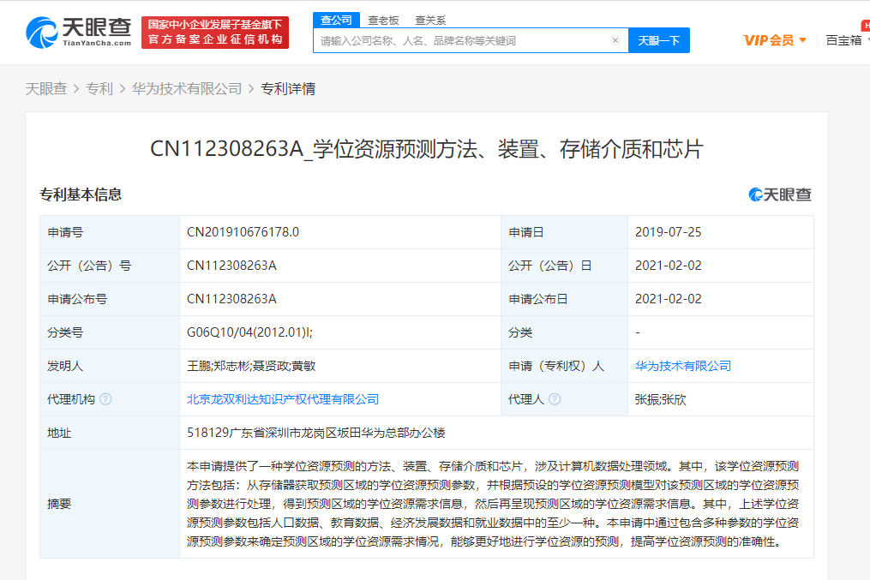The height and width of the screenshot is (580, 870).
Task: Go to 天眼查 breadcrumb home
Action: pyautogui.click(x=46, y=89)
